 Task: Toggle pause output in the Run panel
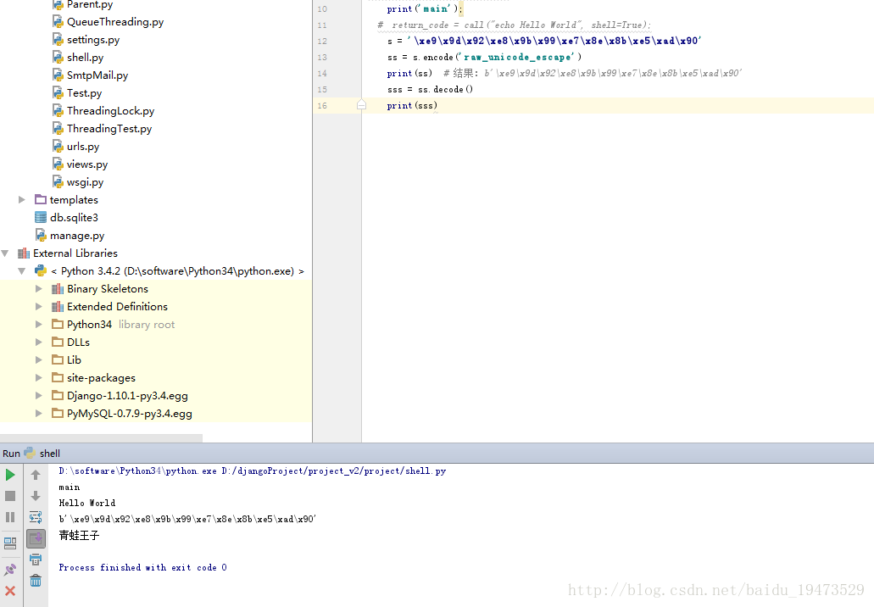10,517
